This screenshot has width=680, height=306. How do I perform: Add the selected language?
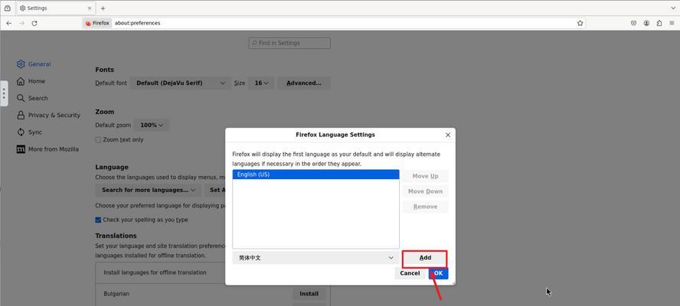pos(425,258)
